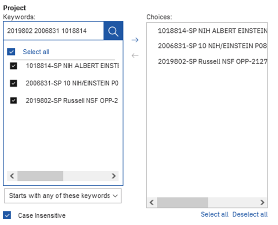Disable the Case Insensitive option
Viewport: 278px width, 225px height.
(x=7, y=215)
